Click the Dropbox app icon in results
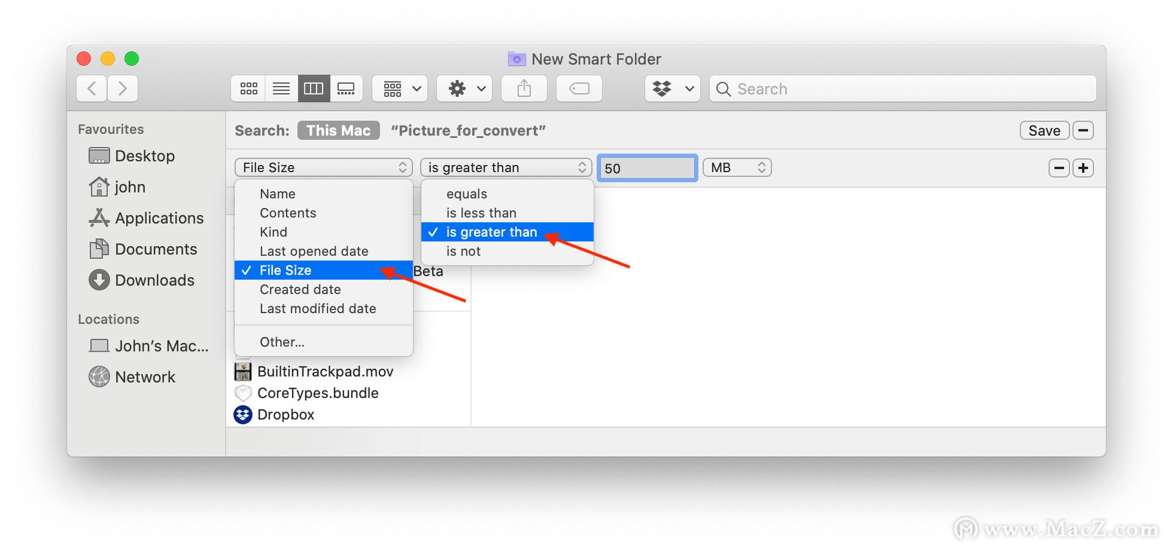Image resolution: width=1173 pixels, height=545 pixels. 243,414
